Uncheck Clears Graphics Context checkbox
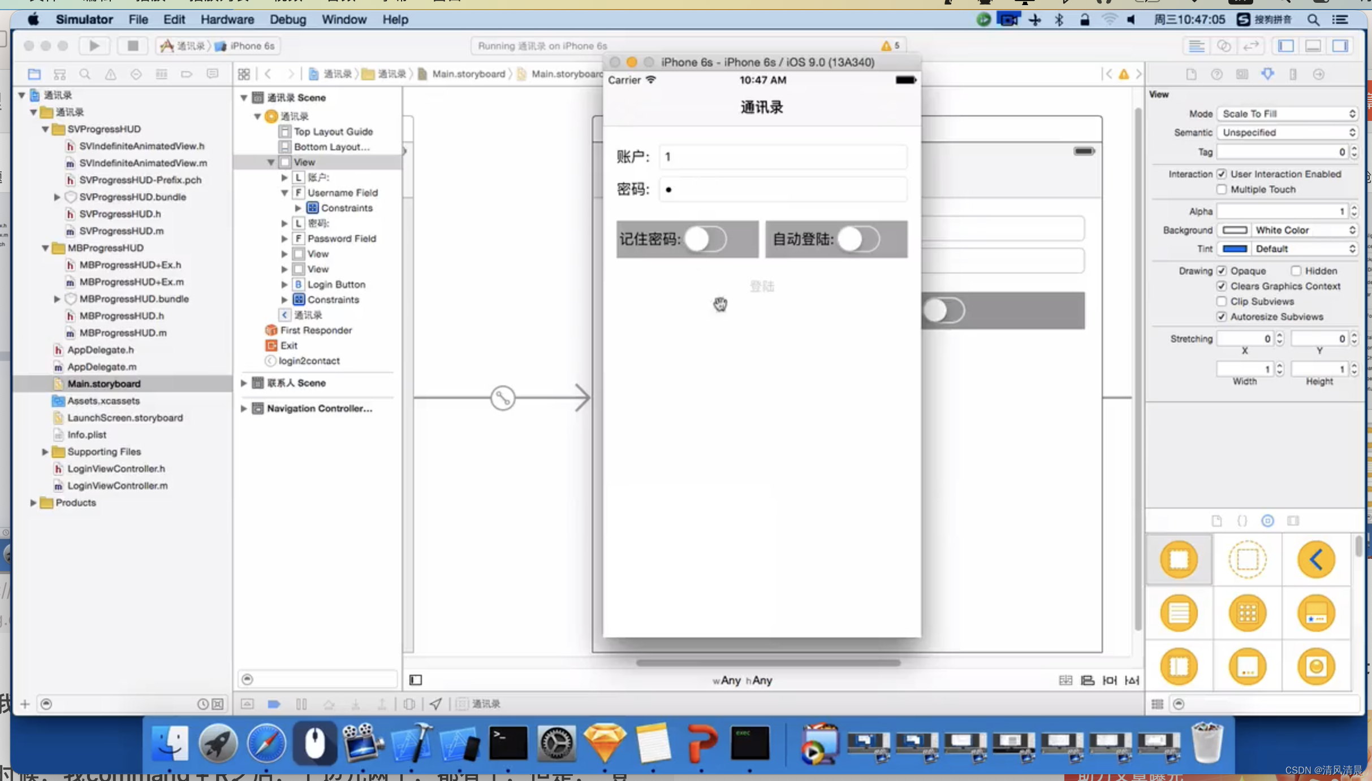Viewport: 1372px width, 781px height. [x=1222, y=286]
